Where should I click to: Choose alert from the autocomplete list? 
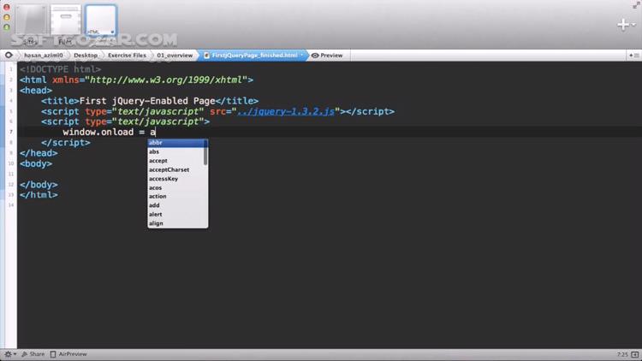175,214
